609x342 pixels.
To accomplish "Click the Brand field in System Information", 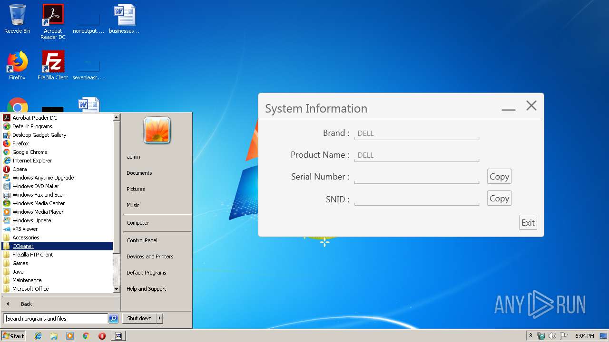I will [x=417, y=133].
